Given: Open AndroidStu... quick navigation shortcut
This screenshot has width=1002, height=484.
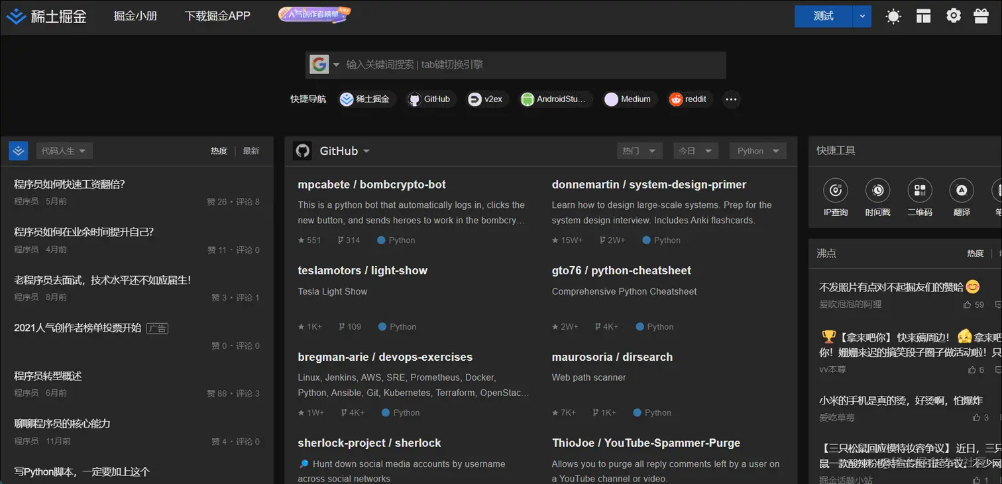Looking at the screenshot, I should (x=555, y=99).
